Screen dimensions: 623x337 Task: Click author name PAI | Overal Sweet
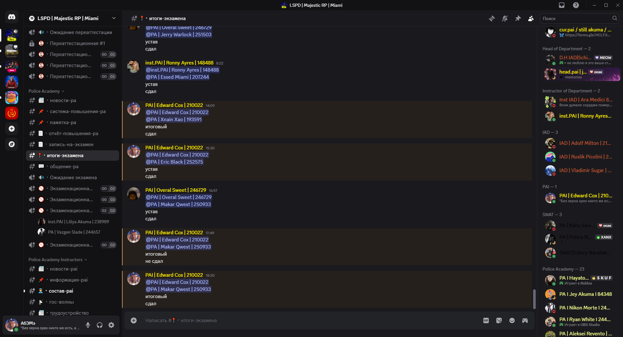(x=176, y=190)
